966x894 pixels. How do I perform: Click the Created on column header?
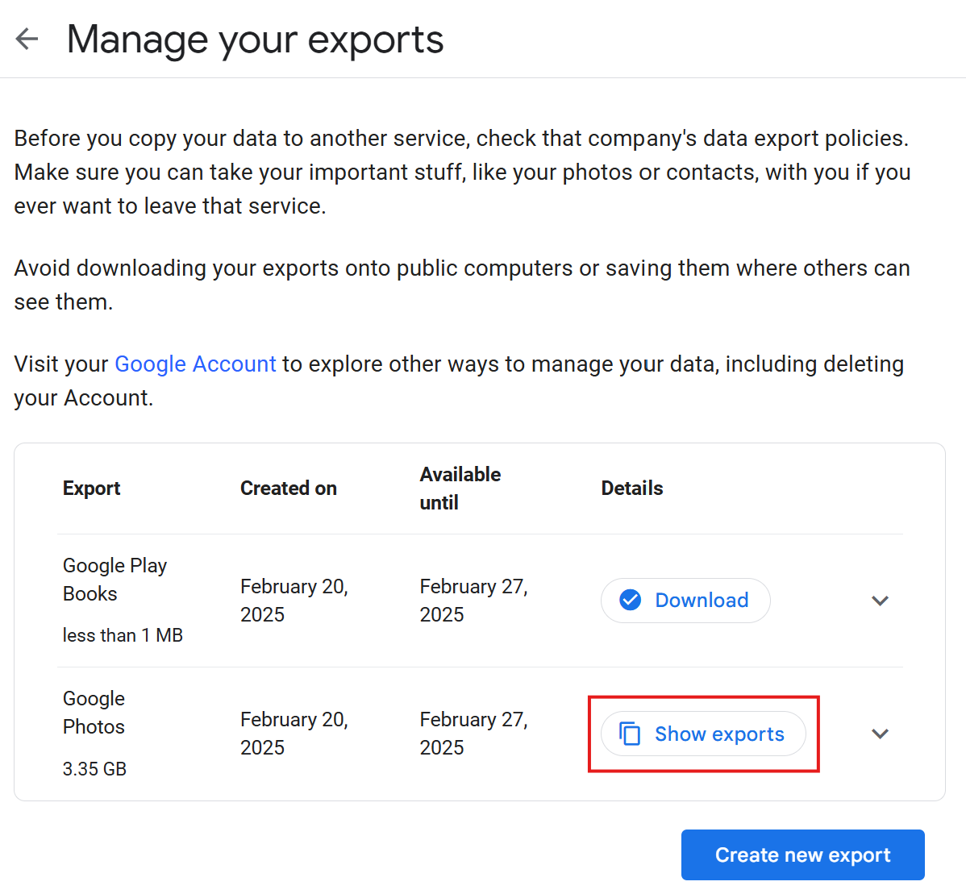tap(289, 489)
